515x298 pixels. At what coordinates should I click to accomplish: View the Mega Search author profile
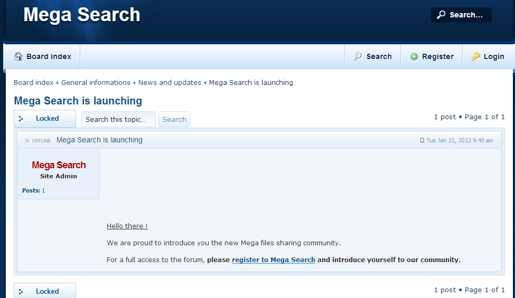[59, 165]
